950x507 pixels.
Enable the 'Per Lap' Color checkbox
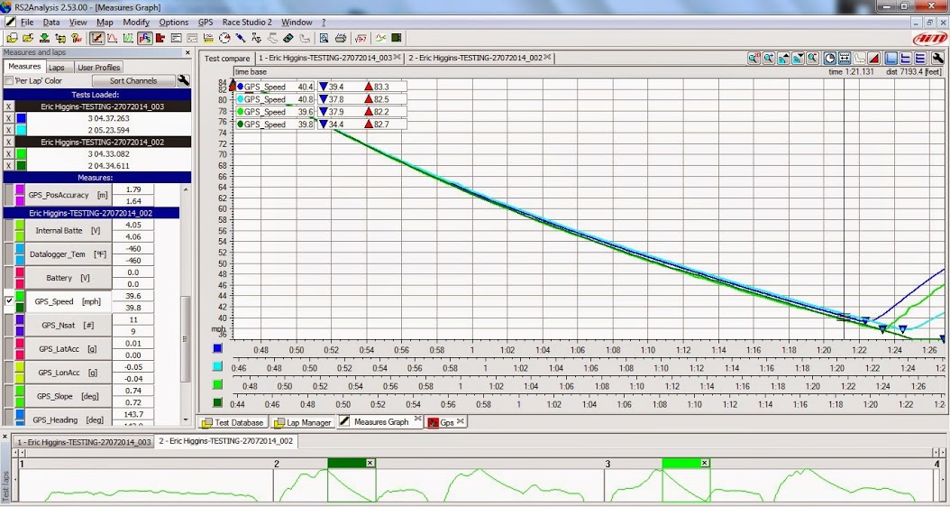tap(9, 81)
